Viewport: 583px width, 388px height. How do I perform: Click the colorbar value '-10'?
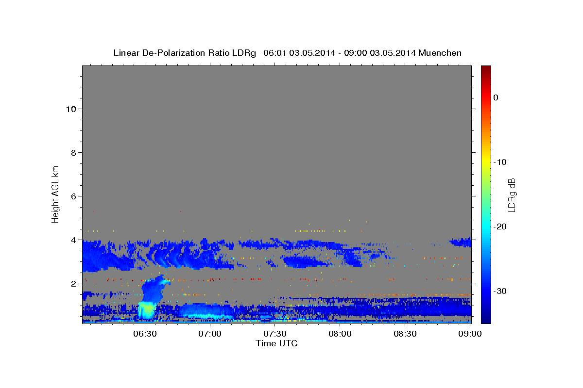click(500, 162)
